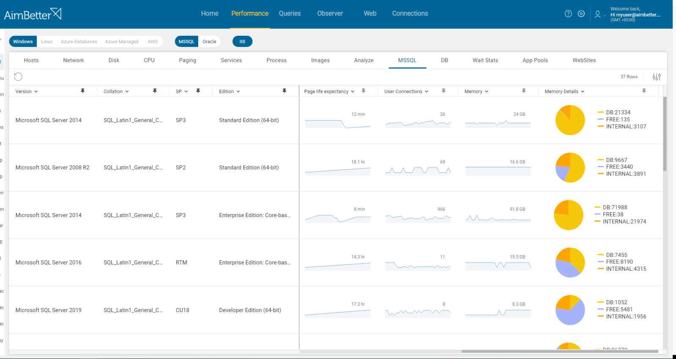Open the Connections menu
676x359 pixels.
tap(410, 14)
